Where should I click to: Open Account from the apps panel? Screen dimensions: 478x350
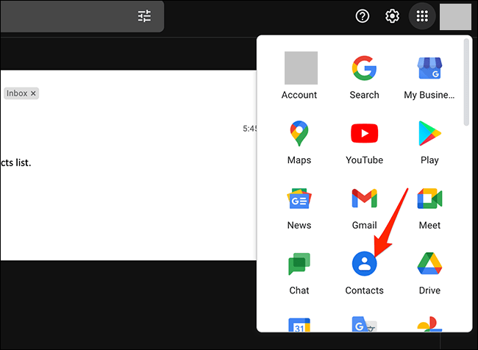pos(299,76)
